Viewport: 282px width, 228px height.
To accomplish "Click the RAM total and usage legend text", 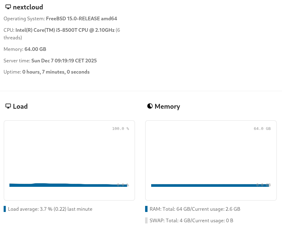I will pos(195,209).
